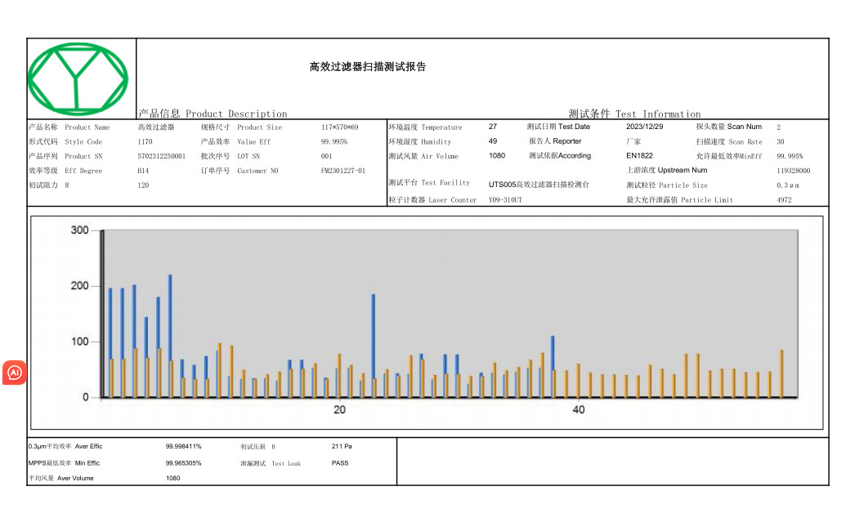Viewport: 855px width, 531px height.
Task: Click the Particle Limit value 4972
Action: [784, 200]
